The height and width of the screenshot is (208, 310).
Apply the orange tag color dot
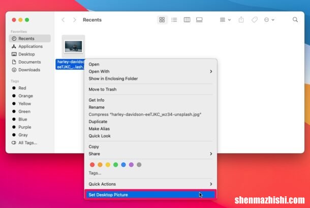(x=100, y=164)
